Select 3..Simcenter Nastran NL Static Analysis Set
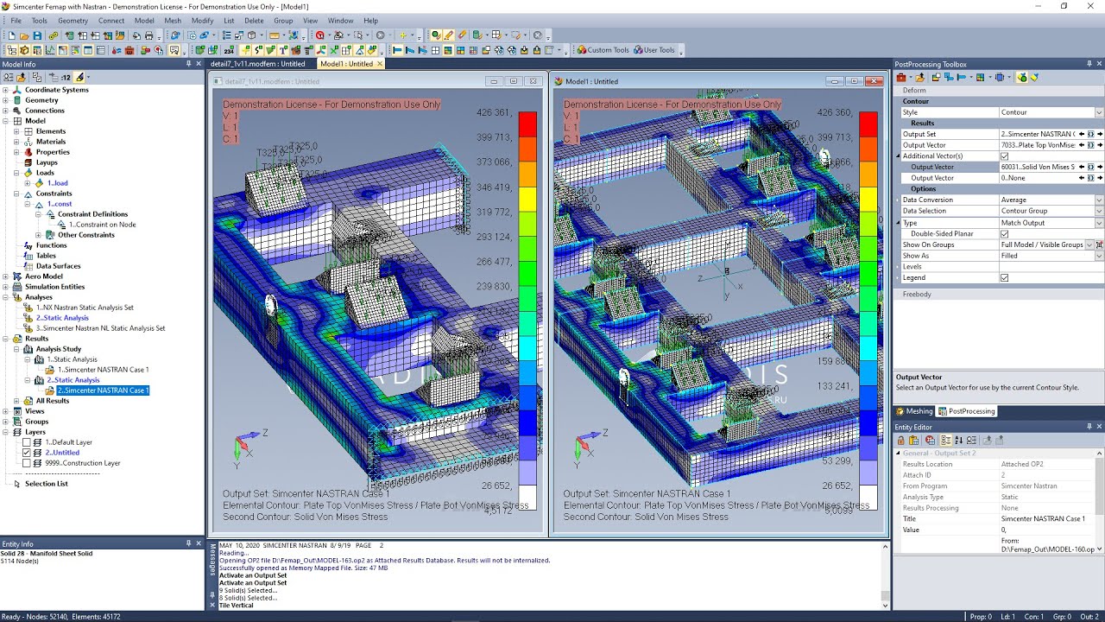Screen dimensions: 1105x622 pos(100,328)
